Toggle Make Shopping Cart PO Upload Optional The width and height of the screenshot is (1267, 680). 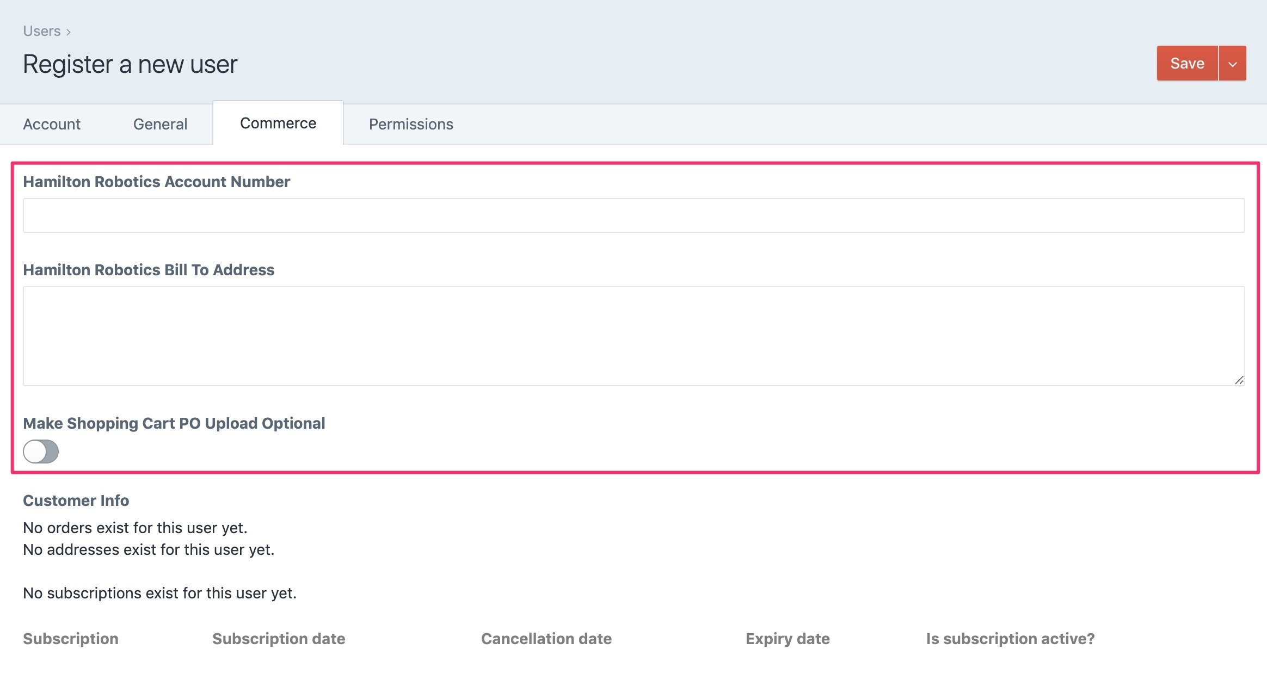coord(41,452)
